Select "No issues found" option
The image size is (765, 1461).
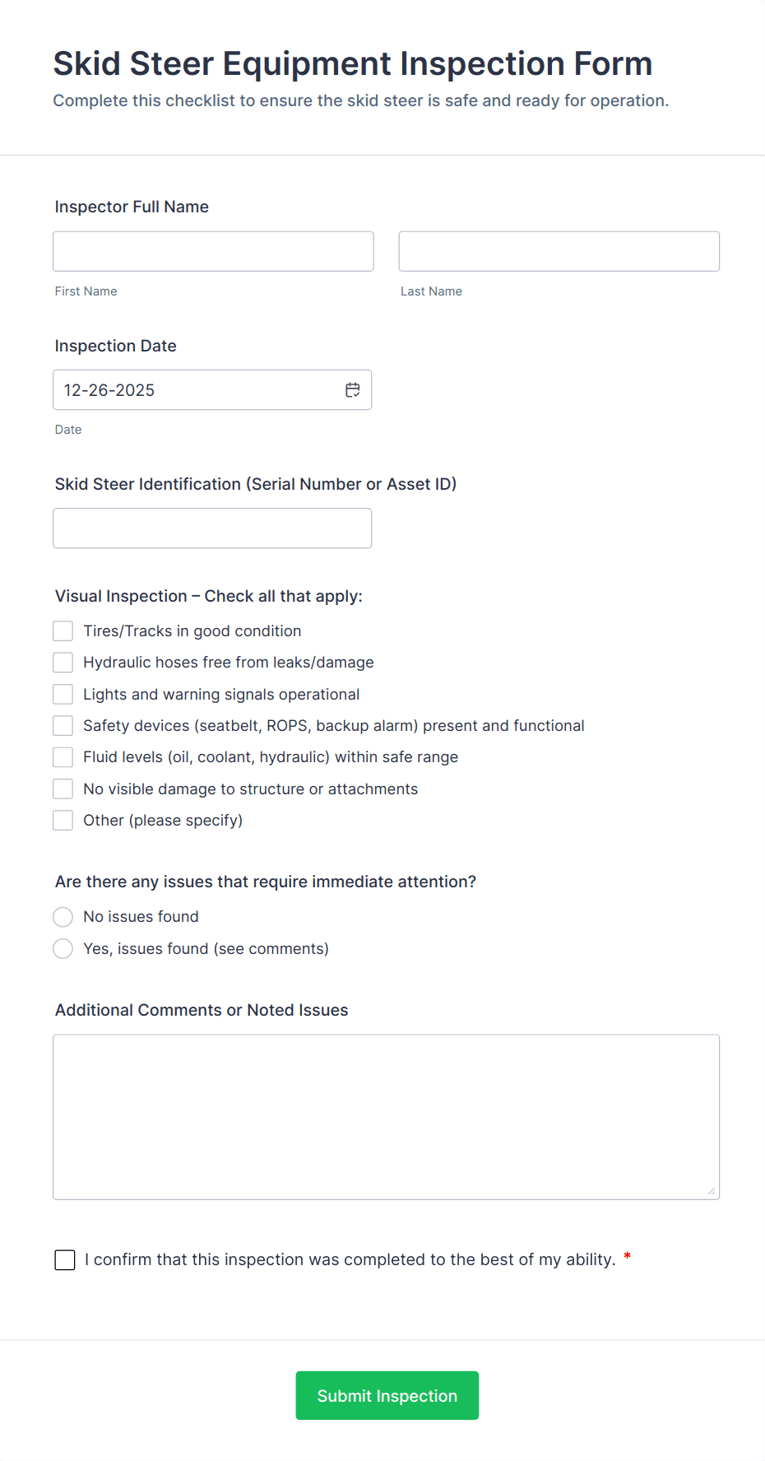[x=63, y=916]
